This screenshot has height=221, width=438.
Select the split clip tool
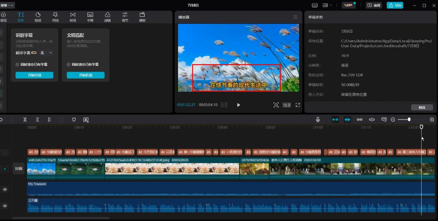[x=25, y=120]
